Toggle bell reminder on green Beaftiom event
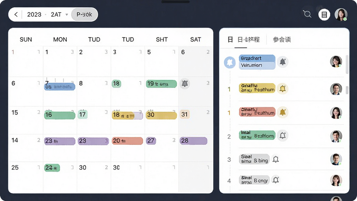 (x=282, y=136)
